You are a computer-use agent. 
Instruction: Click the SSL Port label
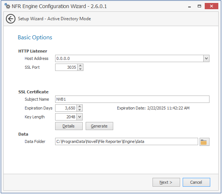click(32, 67)
